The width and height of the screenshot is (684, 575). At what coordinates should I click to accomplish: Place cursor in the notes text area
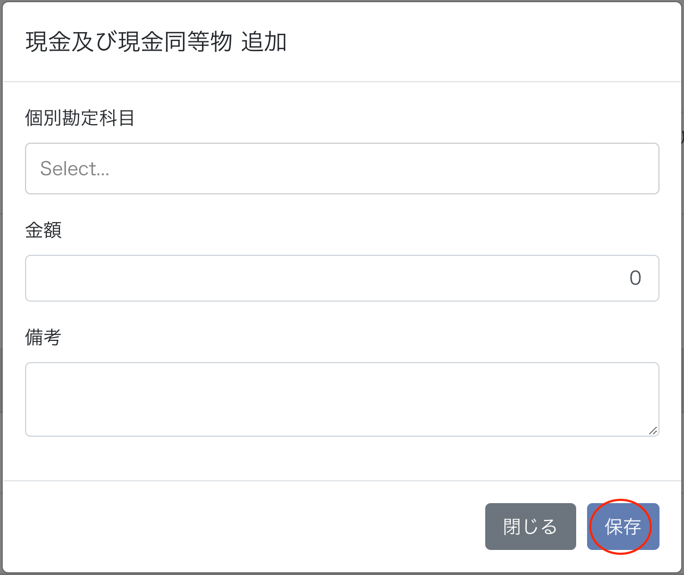pyautogui.click(x=342, y=399)
